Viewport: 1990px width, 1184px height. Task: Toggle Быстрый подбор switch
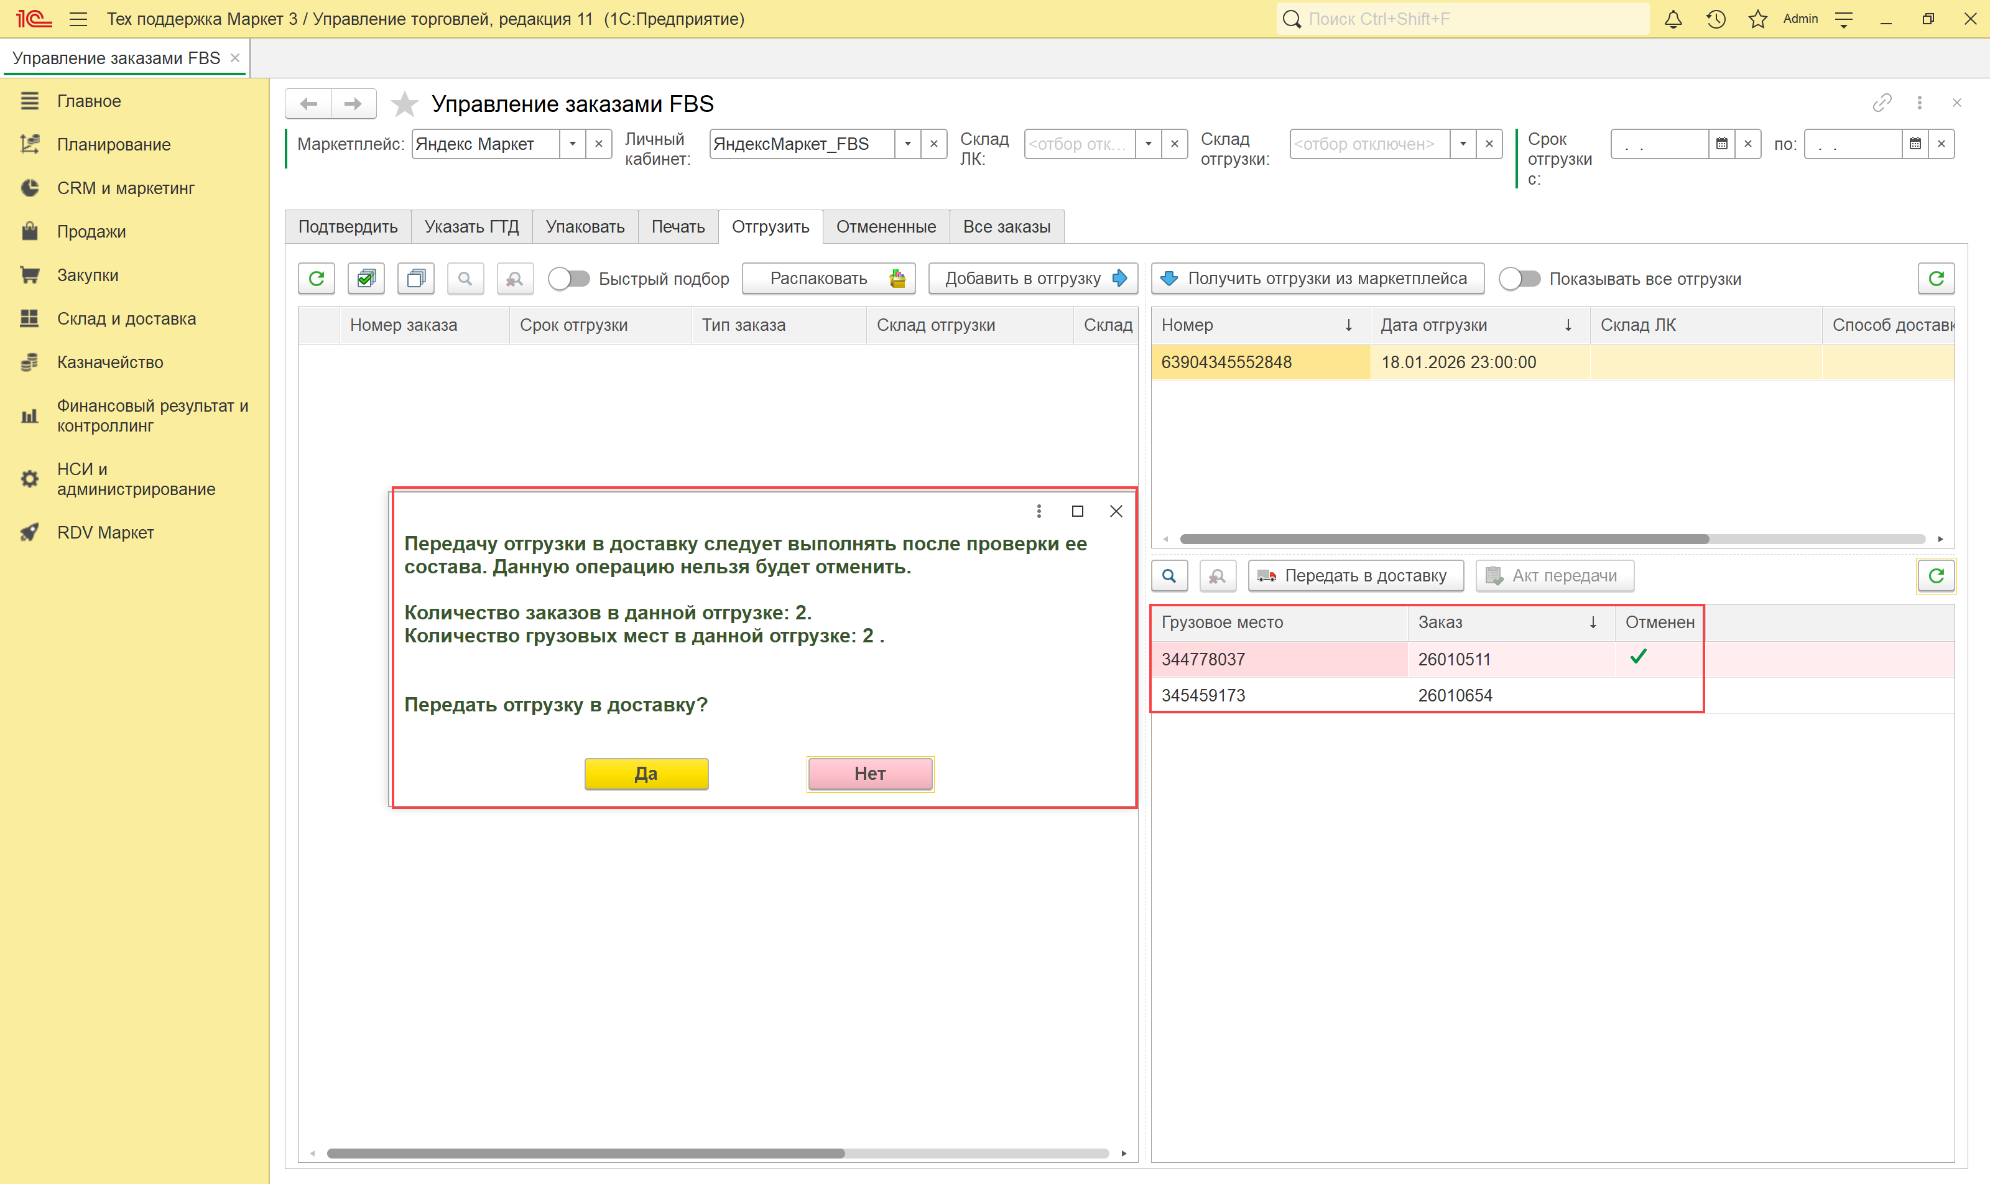click(569, 279)
